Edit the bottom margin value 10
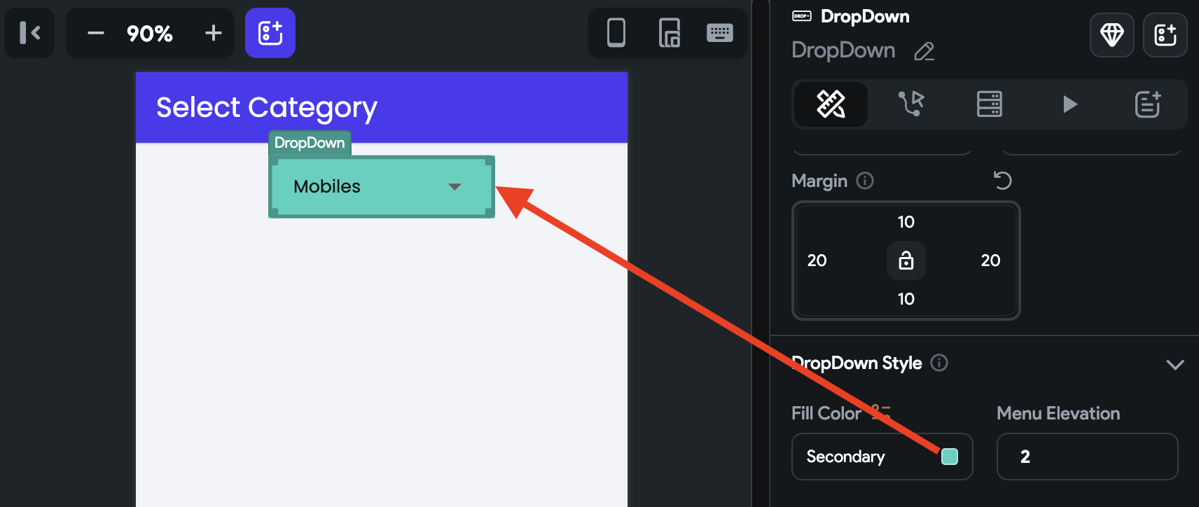 tap(906, 299)
